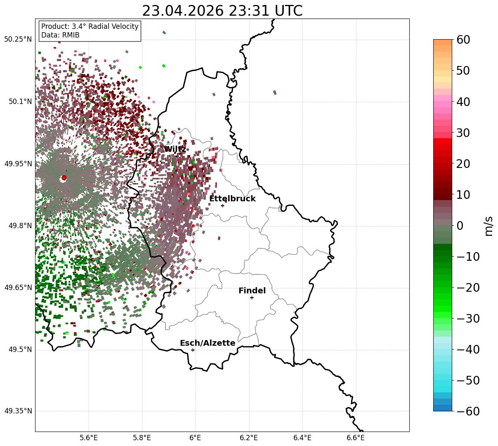Click the 50.25°N latitude axis label
The height and width of the screenshot is (446, 498).
tap(18, 40)
